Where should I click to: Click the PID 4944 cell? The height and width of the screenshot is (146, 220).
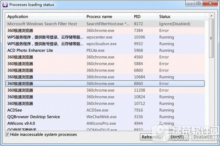pyautogui.click(x=138, y=123)
